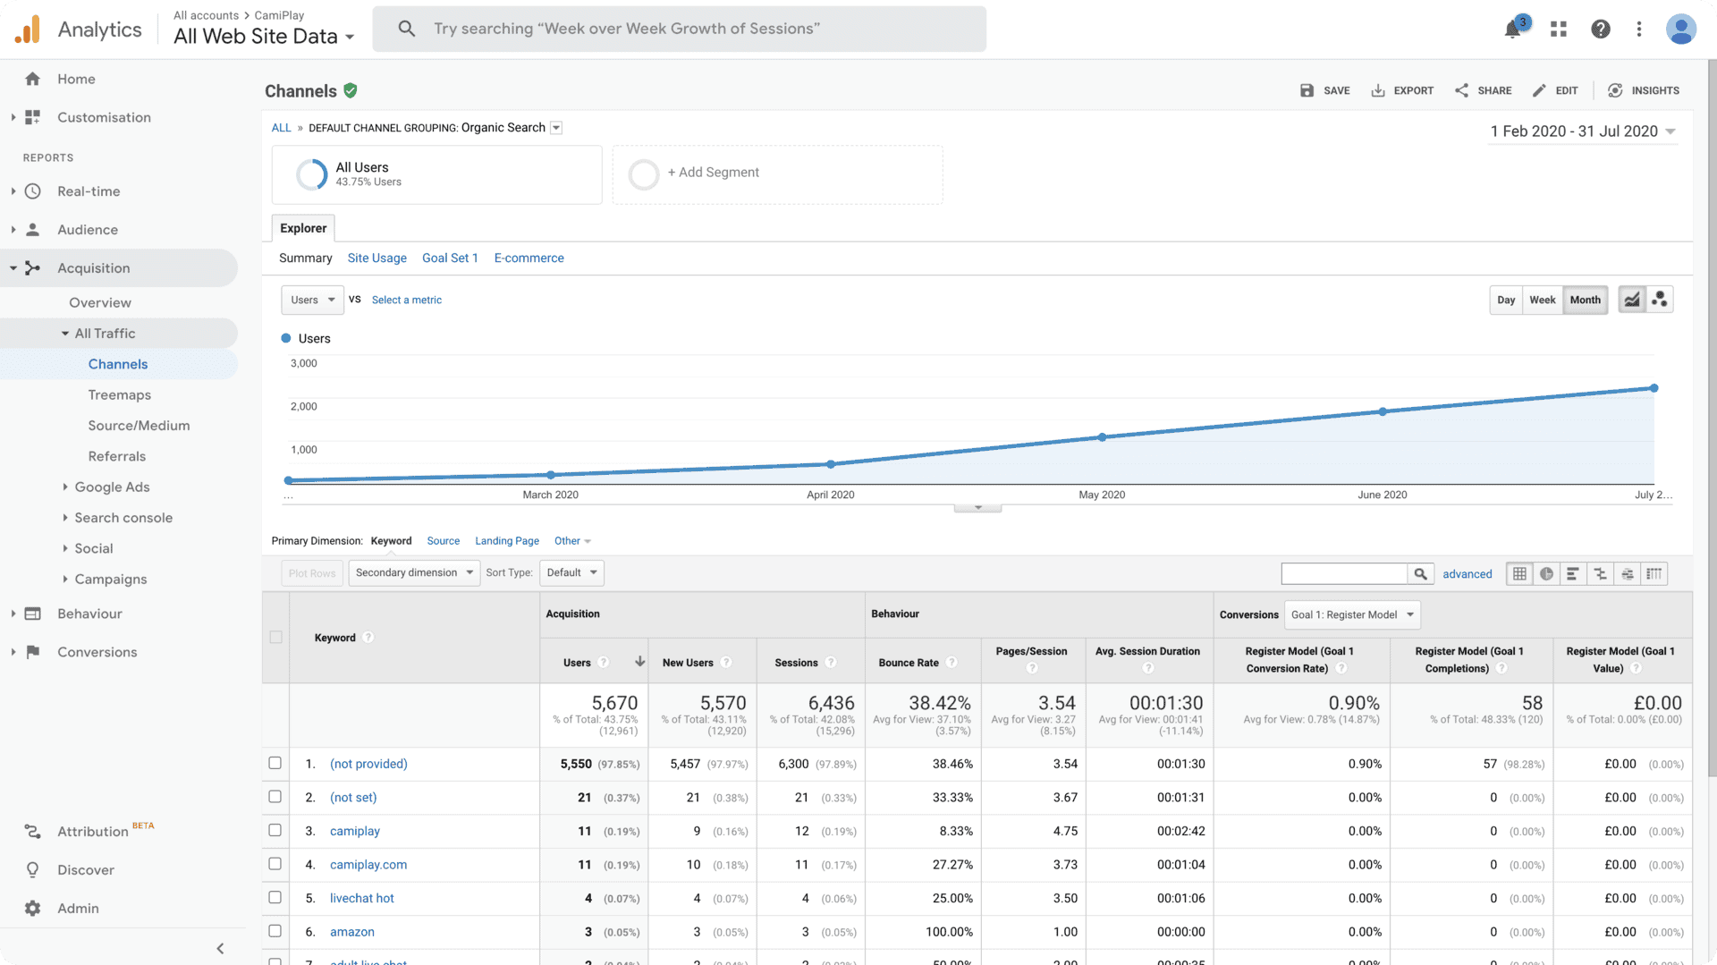Viewport: 1717px width, 965px height.
Task: Click the advanced filter link
Action: click(x=1467, y=574)
